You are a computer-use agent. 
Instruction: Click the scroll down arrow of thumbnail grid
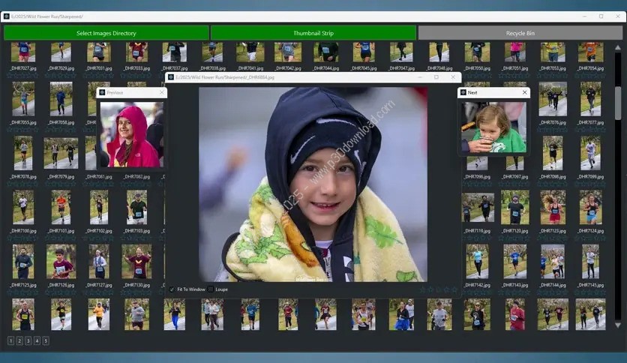pos(617,325)
